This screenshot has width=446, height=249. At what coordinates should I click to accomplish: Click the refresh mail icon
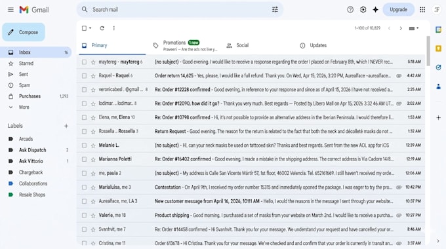click(102, 28)
